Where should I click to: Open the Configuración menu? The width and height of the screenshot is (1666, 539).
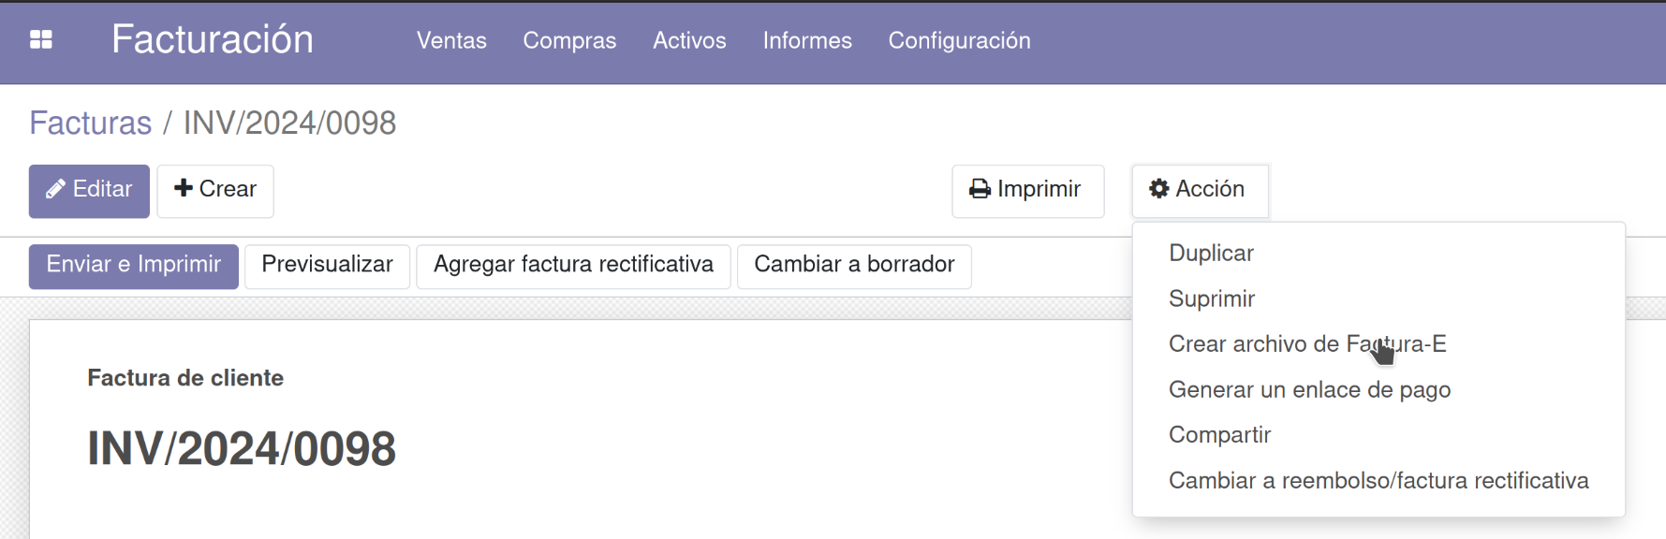pos(959,40)
